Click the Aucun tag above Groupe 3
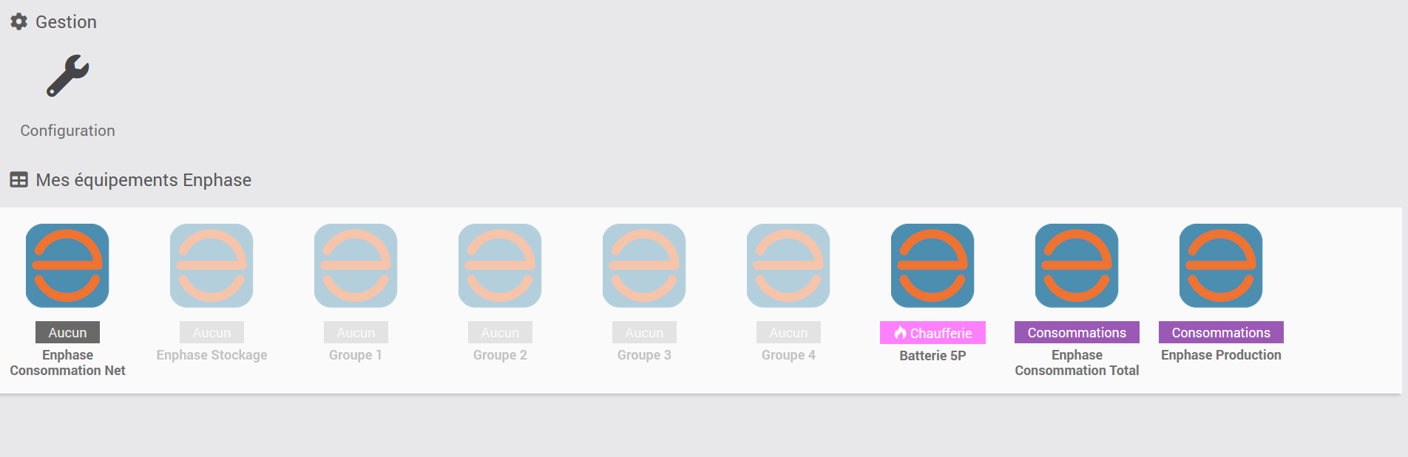 click(x=644, y=332)
